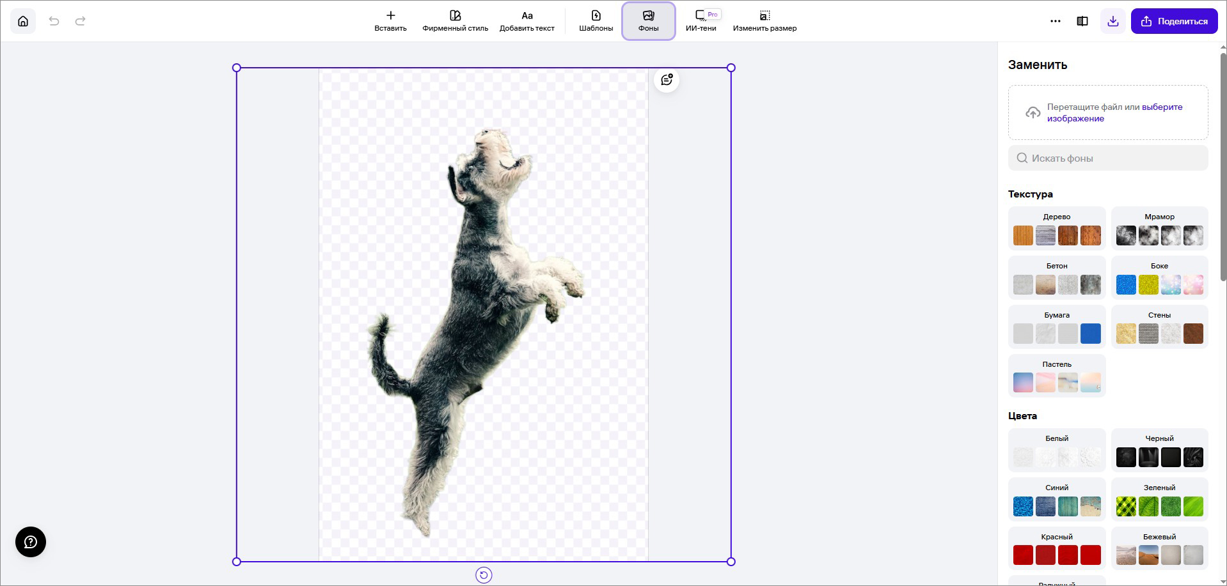Open the image edit icon on the canvas
This screenshot has width=1227, height=586.
666,79
